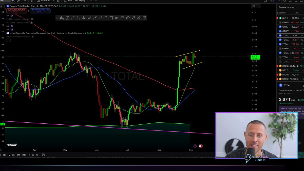The image size is (304, 171).
Task: Open settings icon of MA below M2 Global Liquidity
Action: pyautogui.click(x=12, y=26)
